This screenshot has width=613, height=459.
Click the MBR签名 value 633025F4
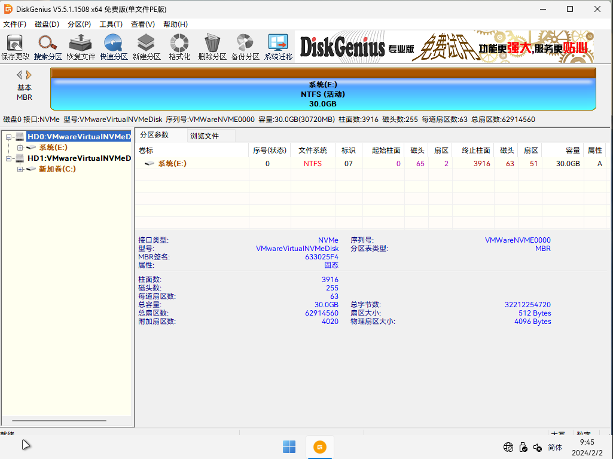click(321, 257)
